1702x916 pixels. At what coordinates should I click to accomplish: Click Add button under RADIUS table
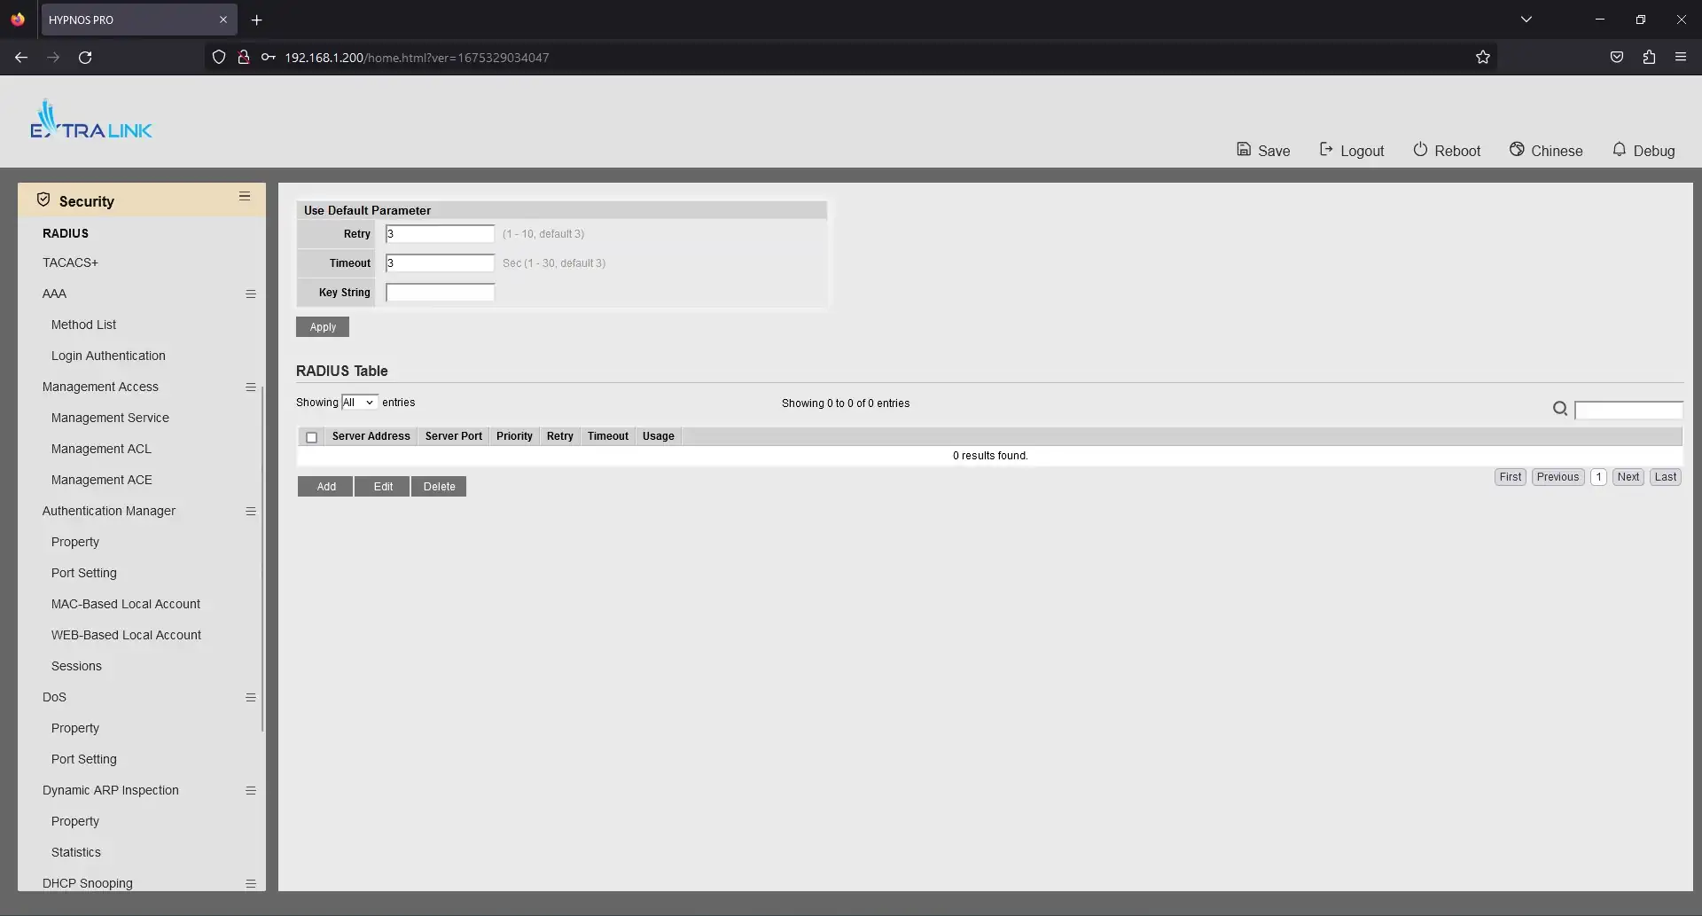click(326, 487)
